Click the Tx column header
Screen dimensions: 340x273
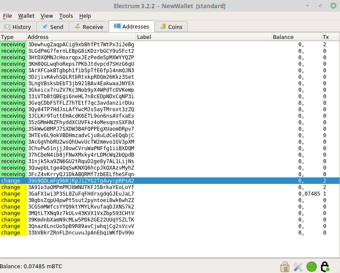(330, 37)
